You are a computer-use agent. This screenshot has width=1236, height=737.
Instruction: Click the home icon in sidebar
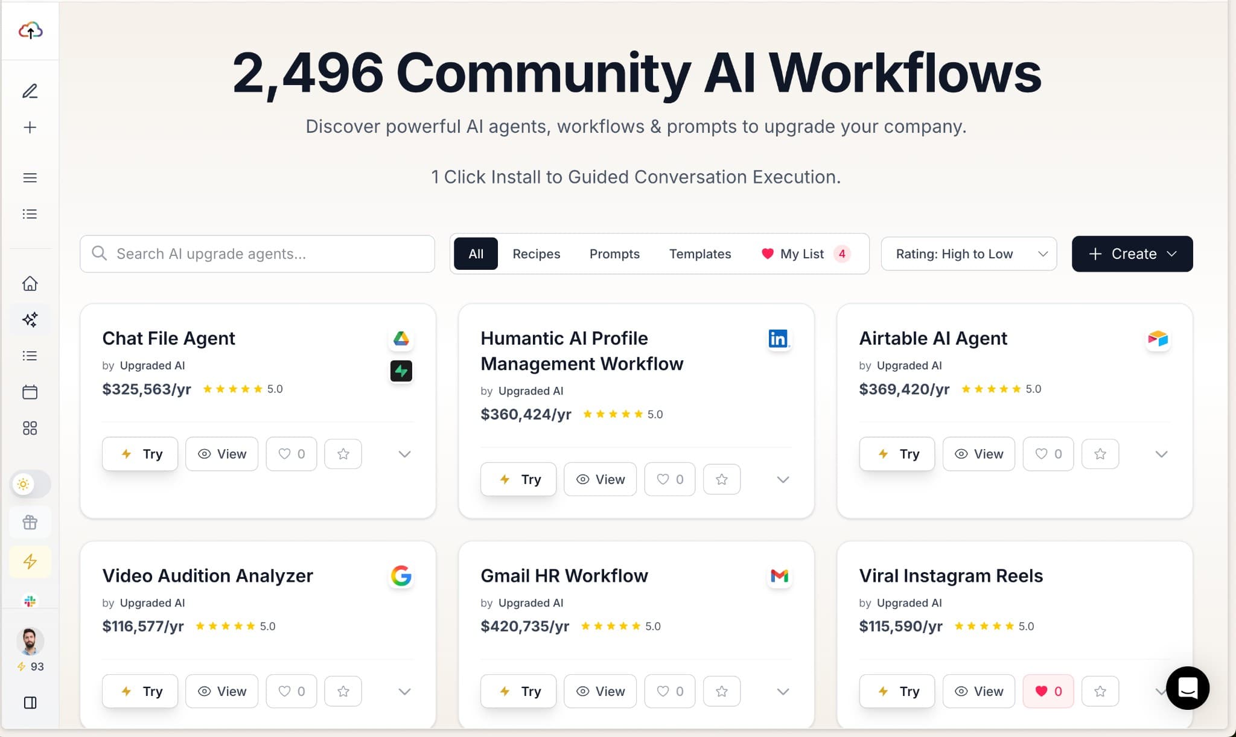pyautogui.click(x=30, y=284)
